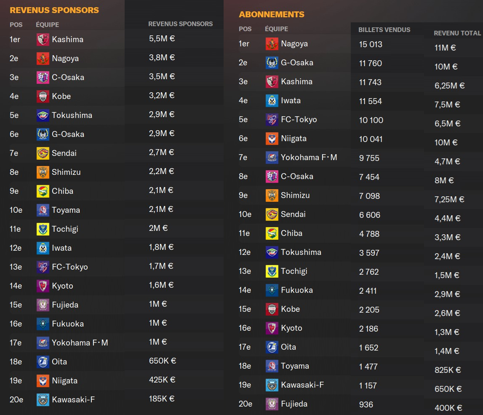Click FC-Tokyo's badge in the Abonnements table
This screenshot has height=415, width=483.
click(272, 120)
